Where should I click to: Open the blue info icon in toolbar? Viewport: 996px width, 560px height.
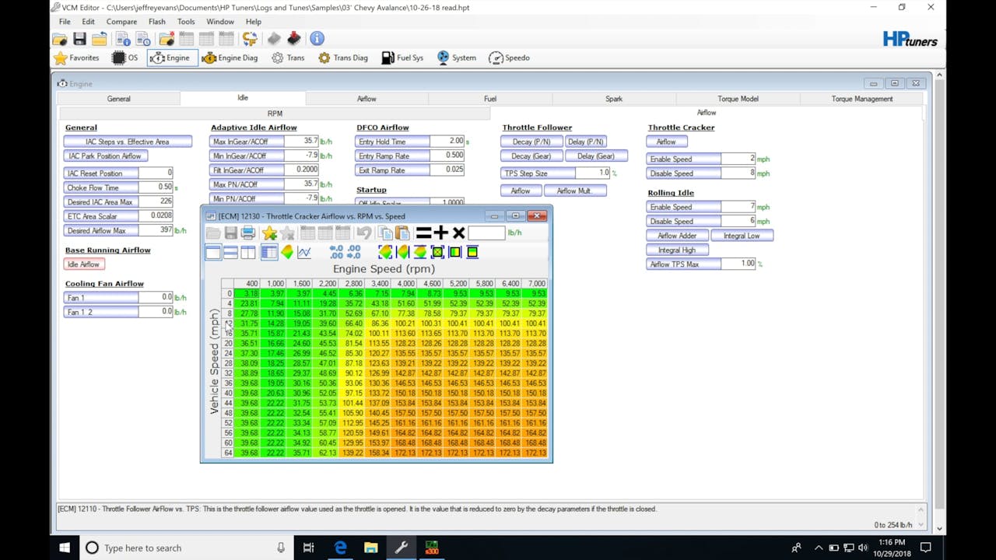click(x=317, y=39)
